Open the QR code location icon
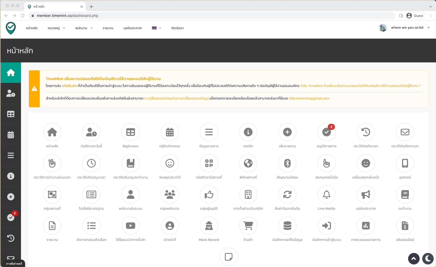The height and width of the screenshot is (267, 436). click(209, 163)
